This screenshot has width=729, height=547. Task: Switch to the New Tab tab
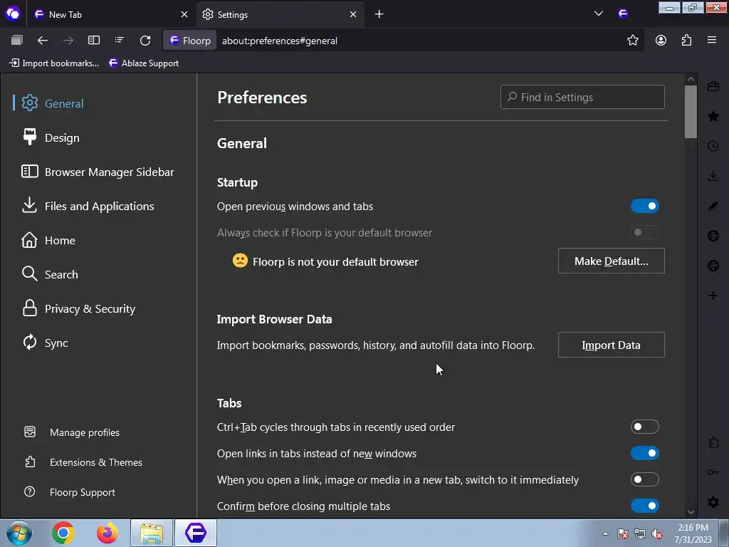tap(110, 14)
